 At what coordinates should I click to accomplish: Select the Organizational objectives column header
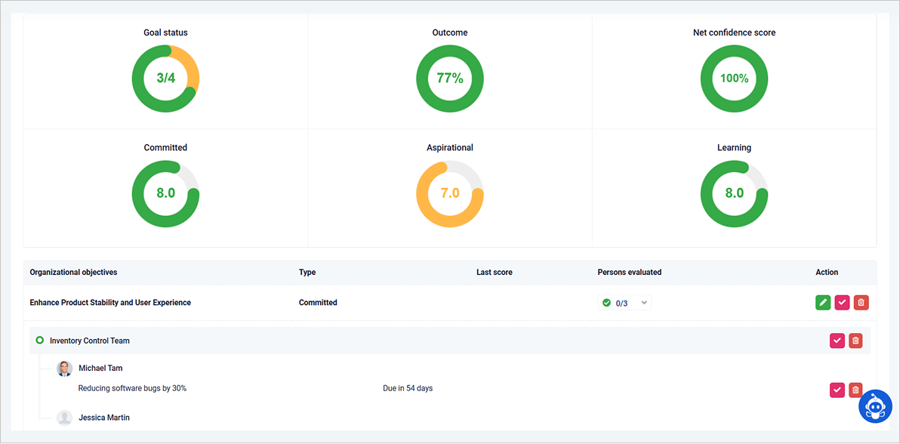[x=73, y=272]
